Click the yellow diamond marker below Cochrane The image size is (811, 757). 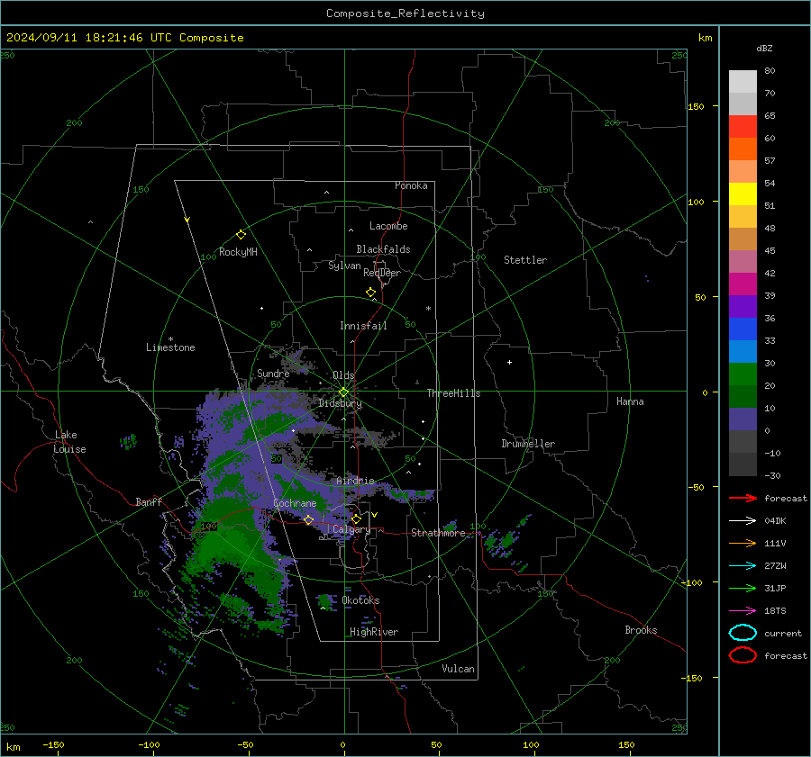(309, 519)
